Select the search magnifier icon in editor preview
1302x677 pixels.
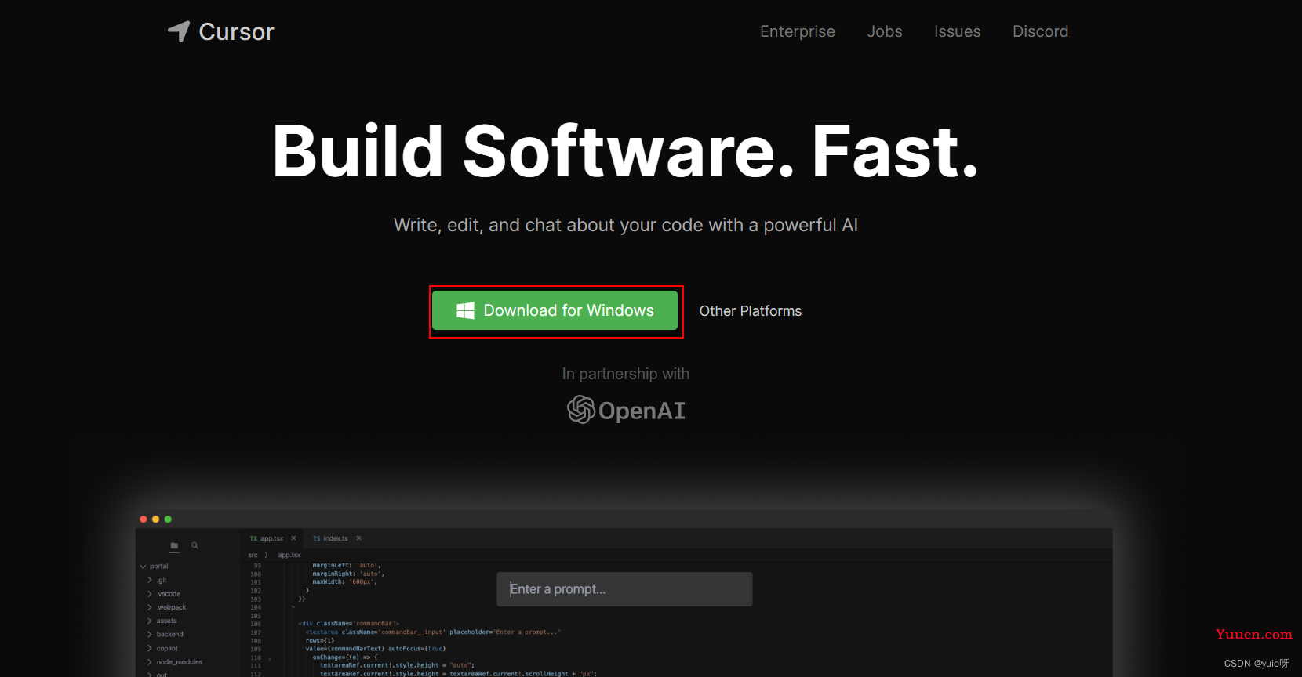pos(195,545)
